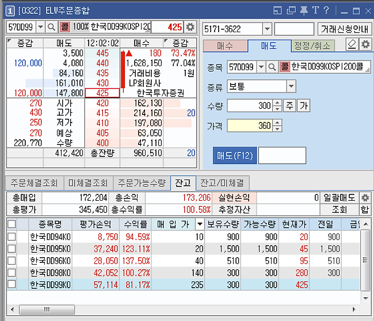Screen dimensions: 374x321
Task: Click the holdings table scroll down arrow
Action: point(365,299)
